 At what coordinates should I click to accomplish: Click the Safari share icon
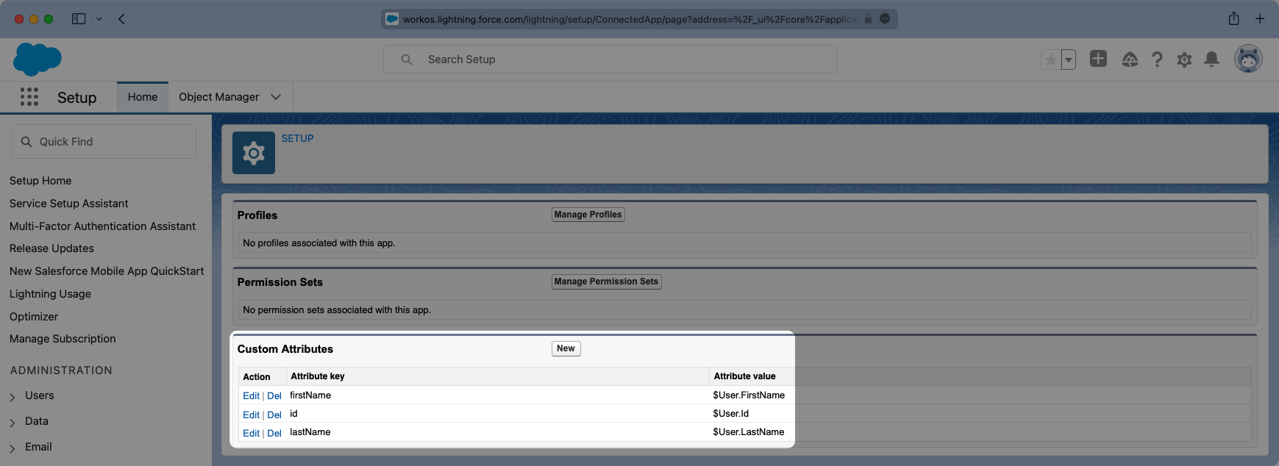(x=1233, y=19)
